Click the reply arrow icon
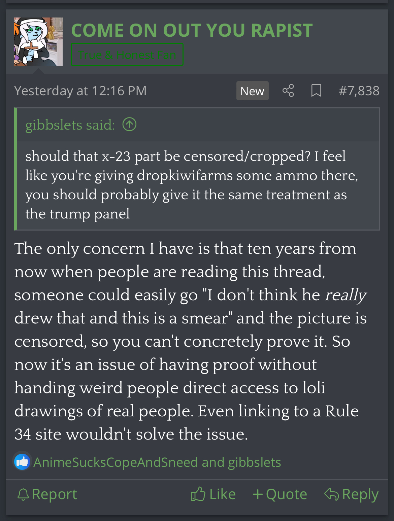 click(x=331, y=494)
